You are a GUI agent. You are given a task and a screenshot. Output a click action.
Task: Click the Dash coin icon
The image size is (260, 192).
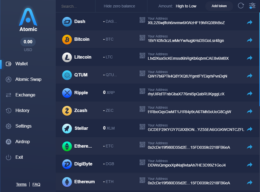coord(67,22)
